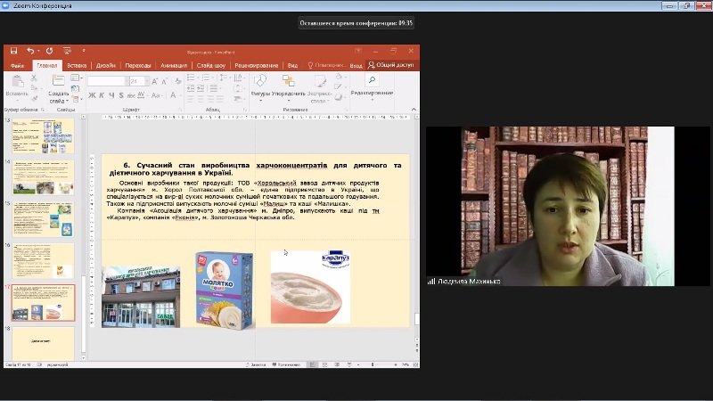Screen dimensions: 713x401
Task: Toggle Bold (Ж) formatting
Action: point(92,95)
